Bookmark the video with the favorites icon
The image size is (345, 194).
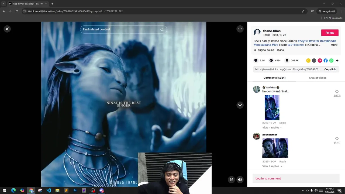tap(287, 61)
